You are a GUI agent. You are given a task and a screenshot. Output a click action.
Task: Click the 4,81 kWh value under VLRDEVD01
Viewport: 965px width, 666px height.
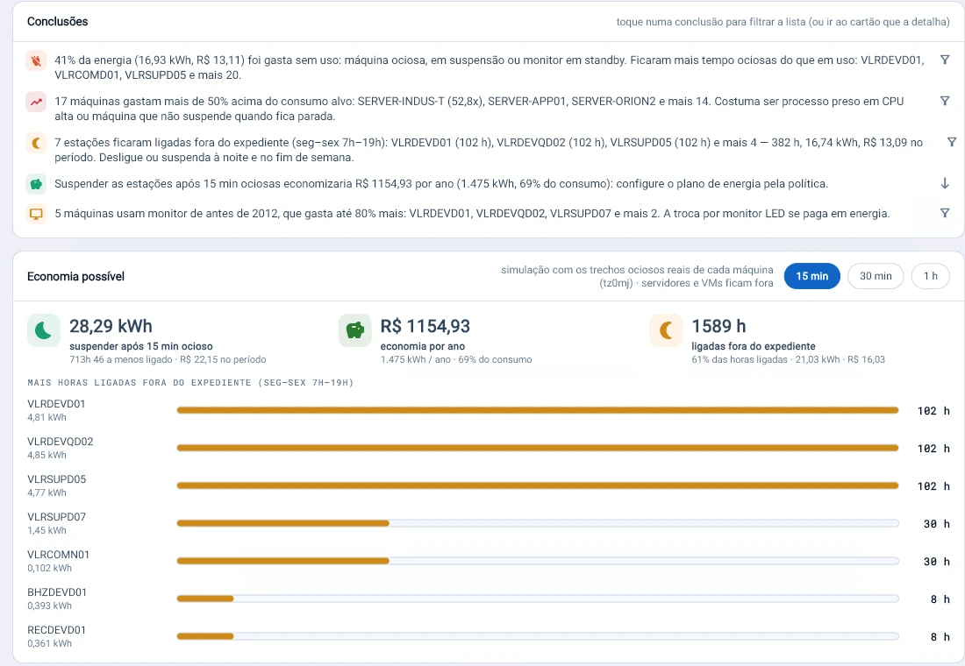[46, 417]
